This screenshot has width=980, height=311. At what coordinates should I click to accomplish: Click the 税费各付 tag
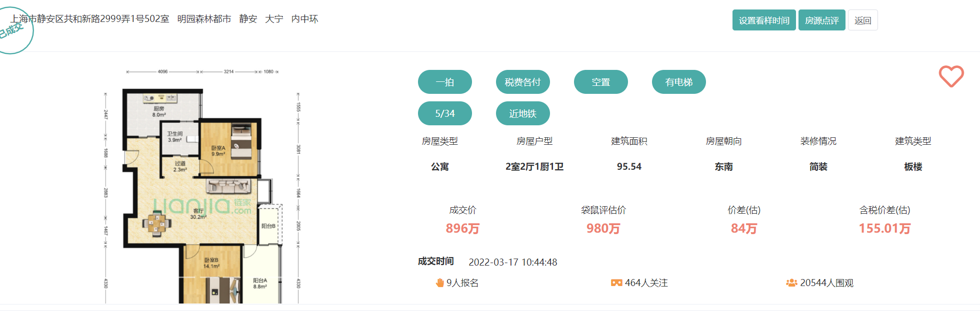[x=522, y=82]
